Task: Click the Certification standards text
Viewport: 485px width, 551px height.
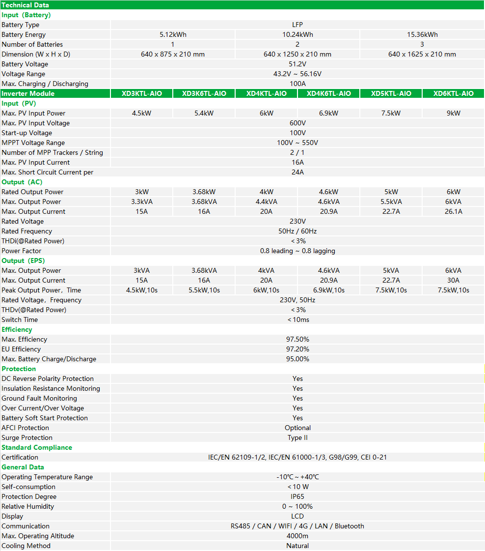Action: click(x=297, y=457)
